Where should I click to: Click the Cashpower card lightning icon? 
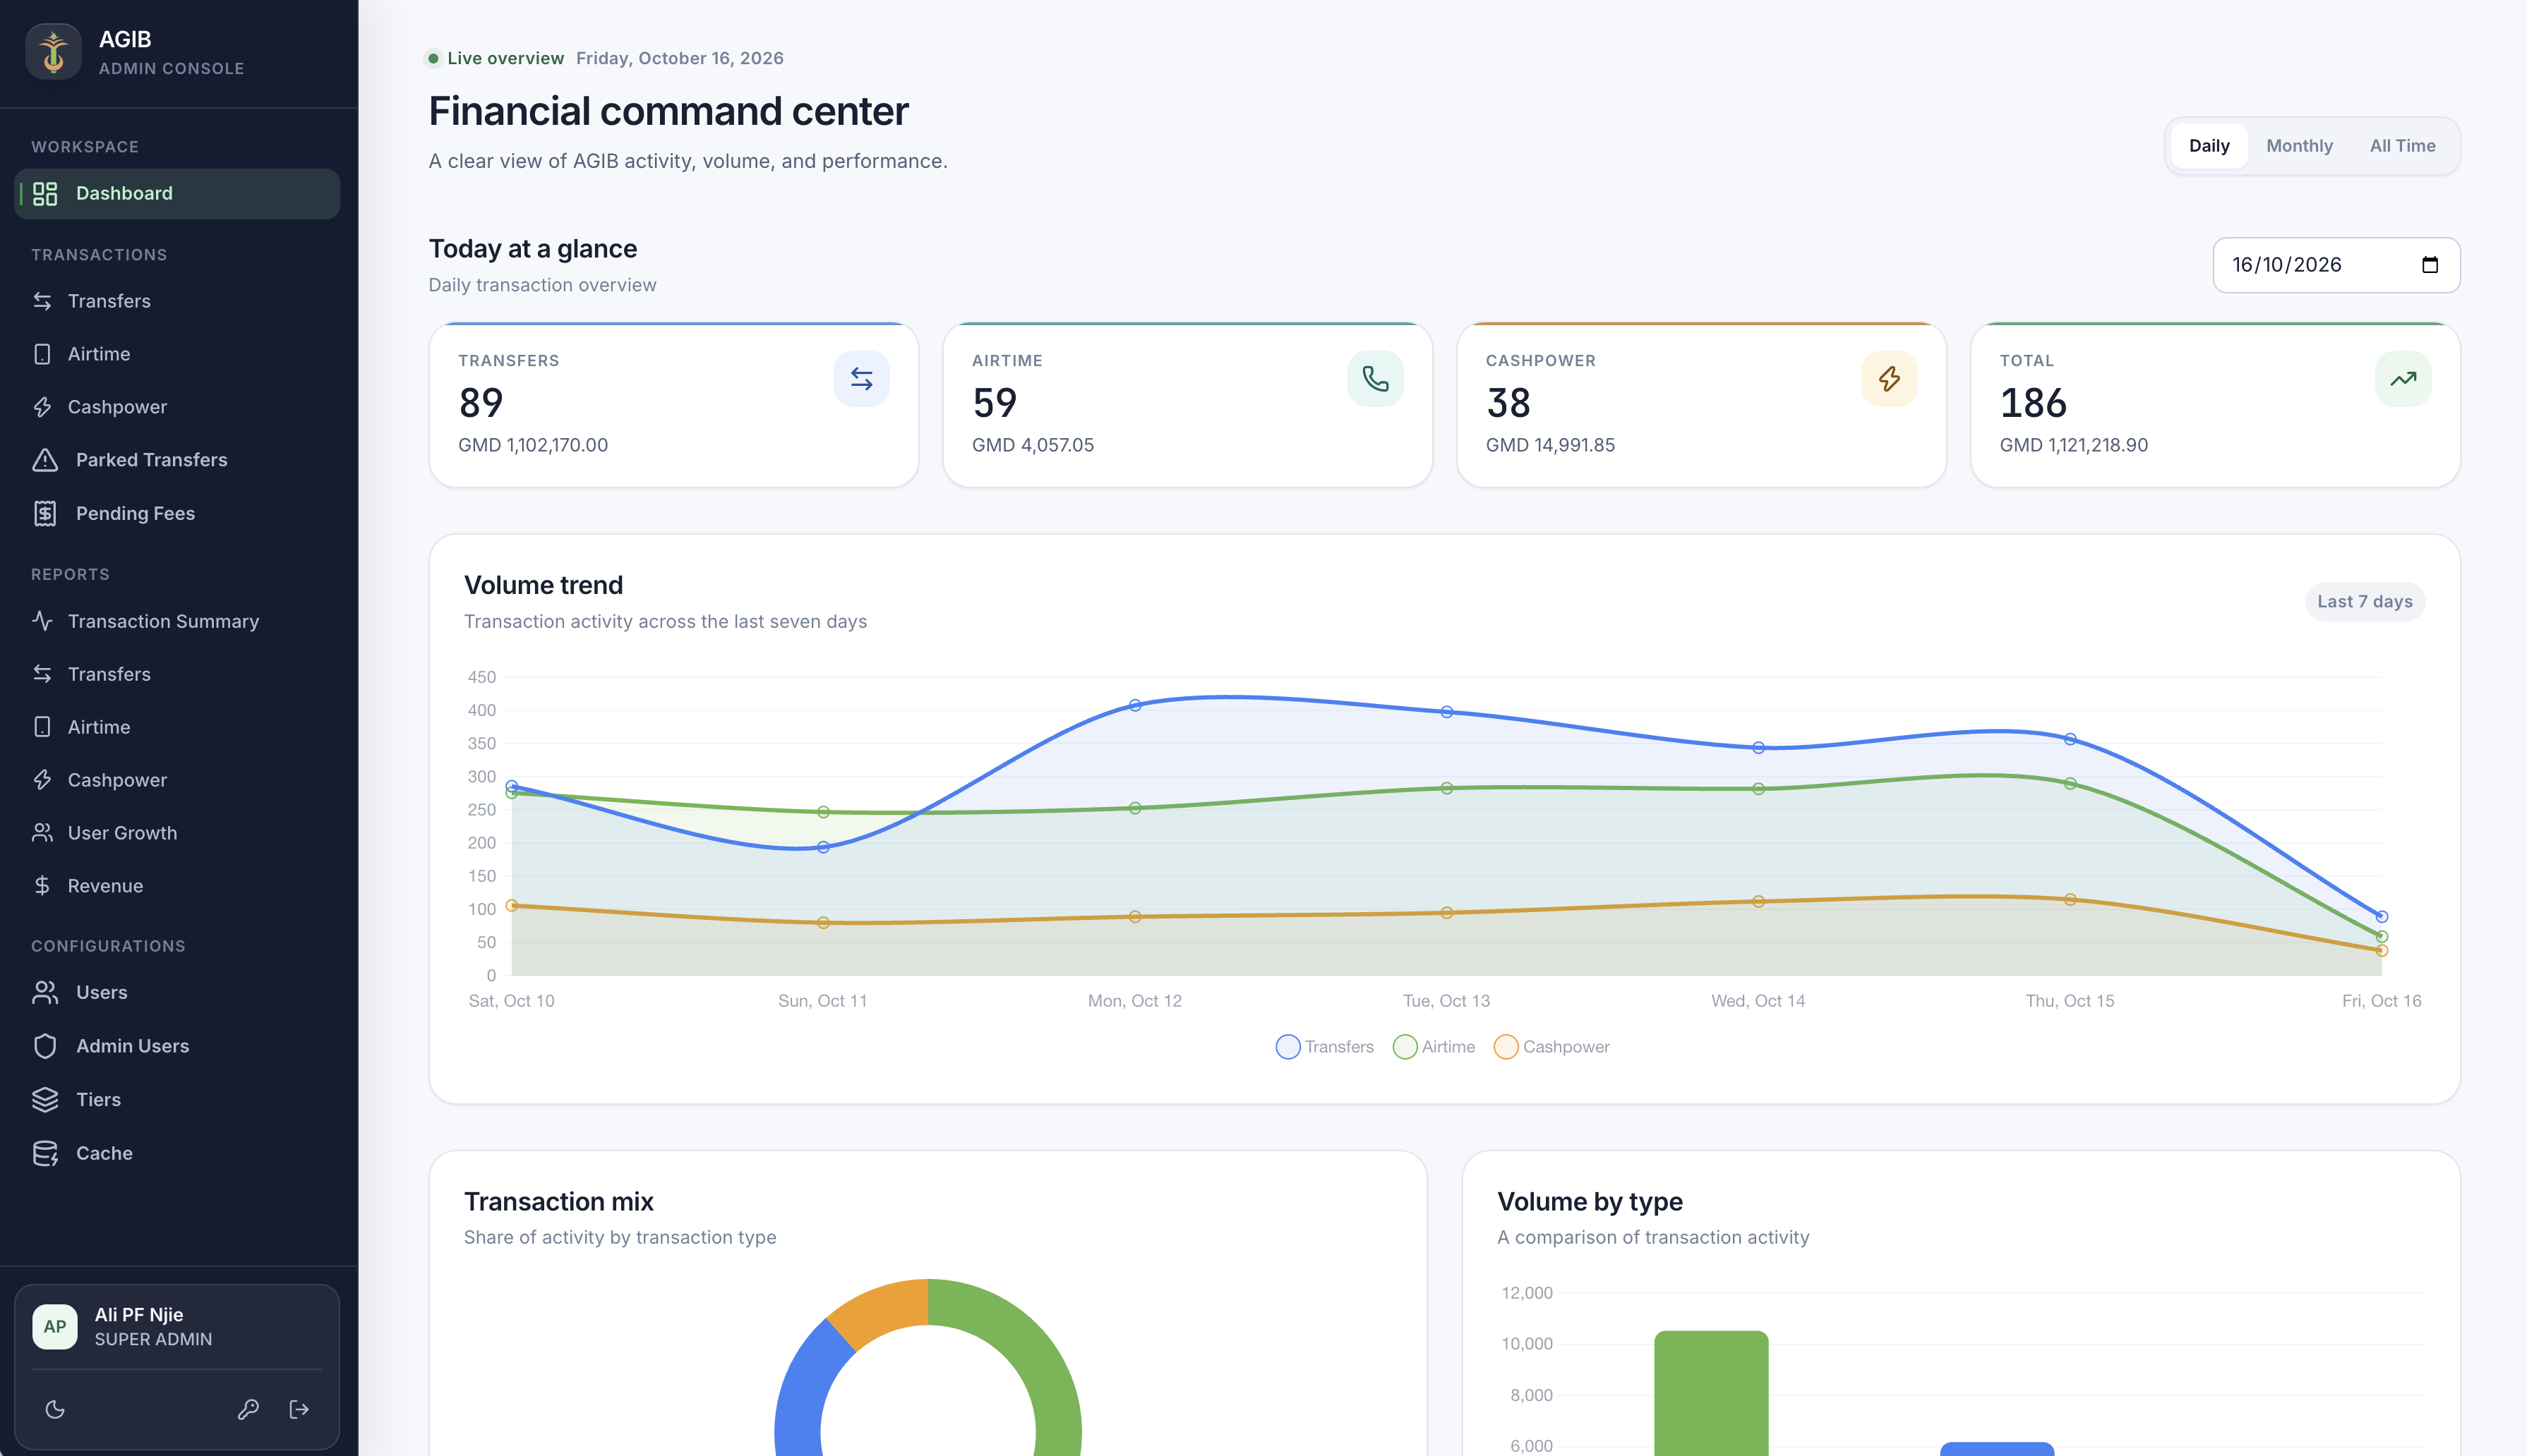pyautogui.click(x=1889, y=379)
